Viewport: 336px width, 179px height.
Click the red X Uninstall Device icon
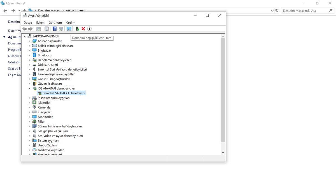[x=83, y=28]
